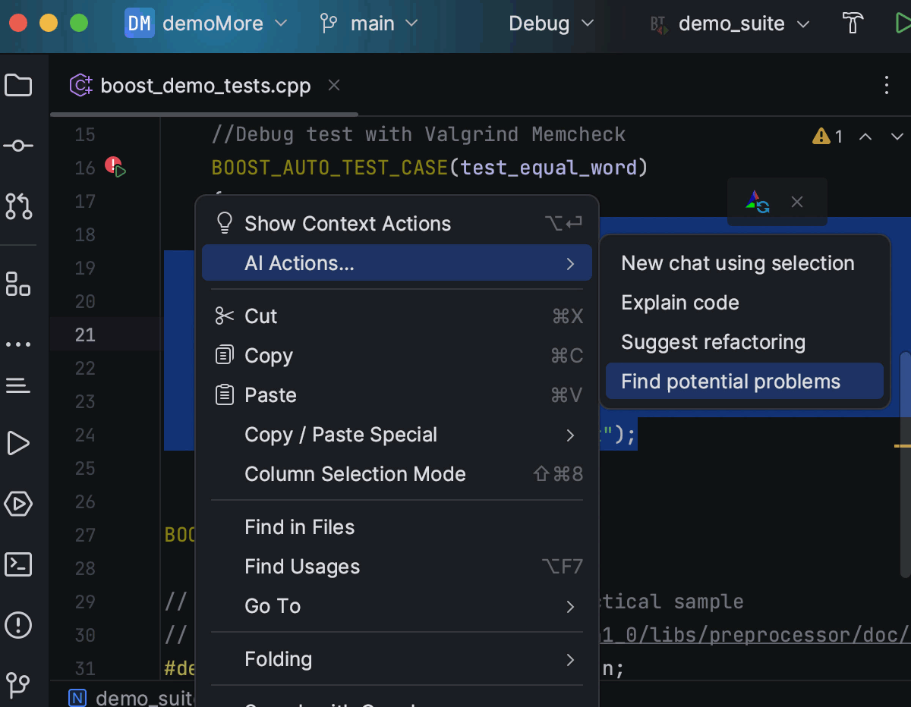Open the main branch dropdown
The image size is (911, 707).
[368, 24]
